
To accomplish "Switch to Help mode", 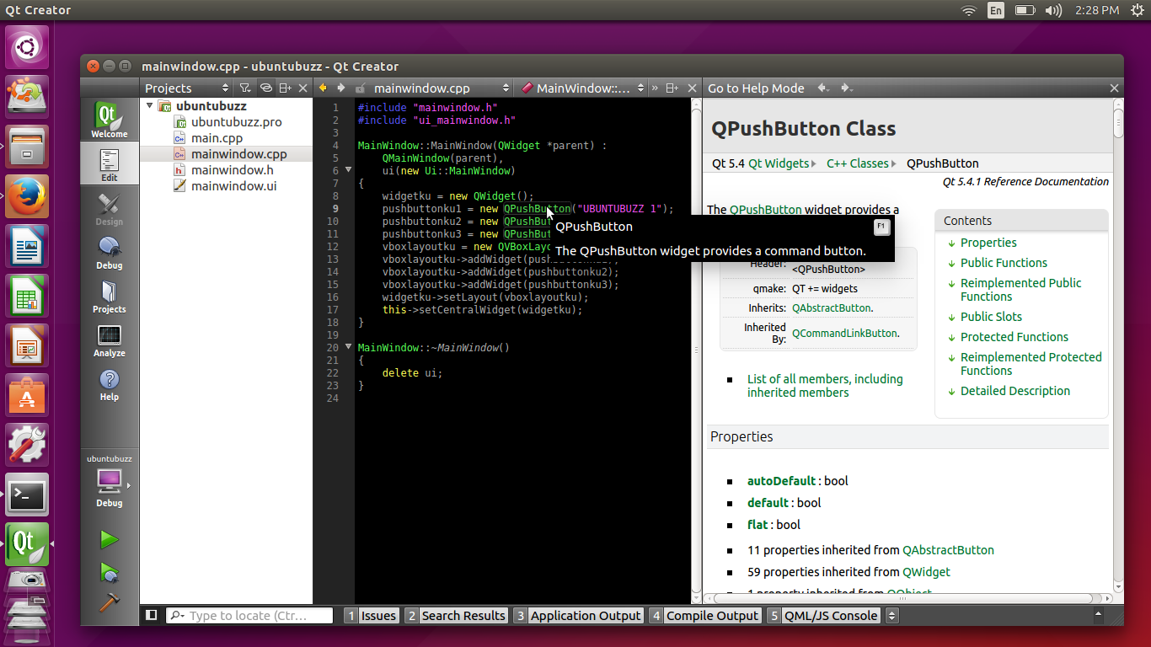I will click(109, 386).
